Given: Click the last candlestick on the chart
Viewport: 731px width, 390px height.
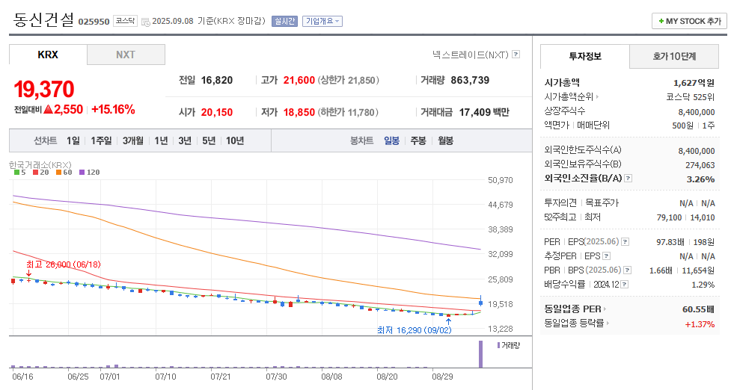Looking at the screenshot, I should click(x=480, y=302).
